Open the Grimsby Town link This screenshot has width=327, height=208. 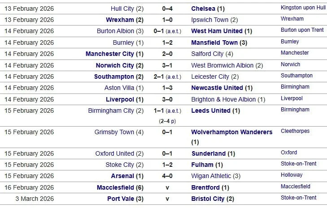click(x=114, y=132)
